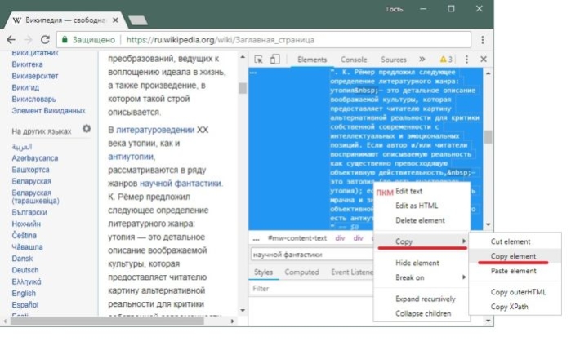This screenshot has height=341, width=571.
Task: Choose Edit as HTML
Action: point(417,206)
